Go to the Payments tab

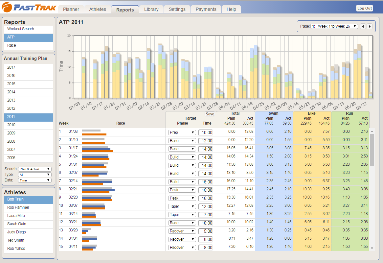pos(206,9)
